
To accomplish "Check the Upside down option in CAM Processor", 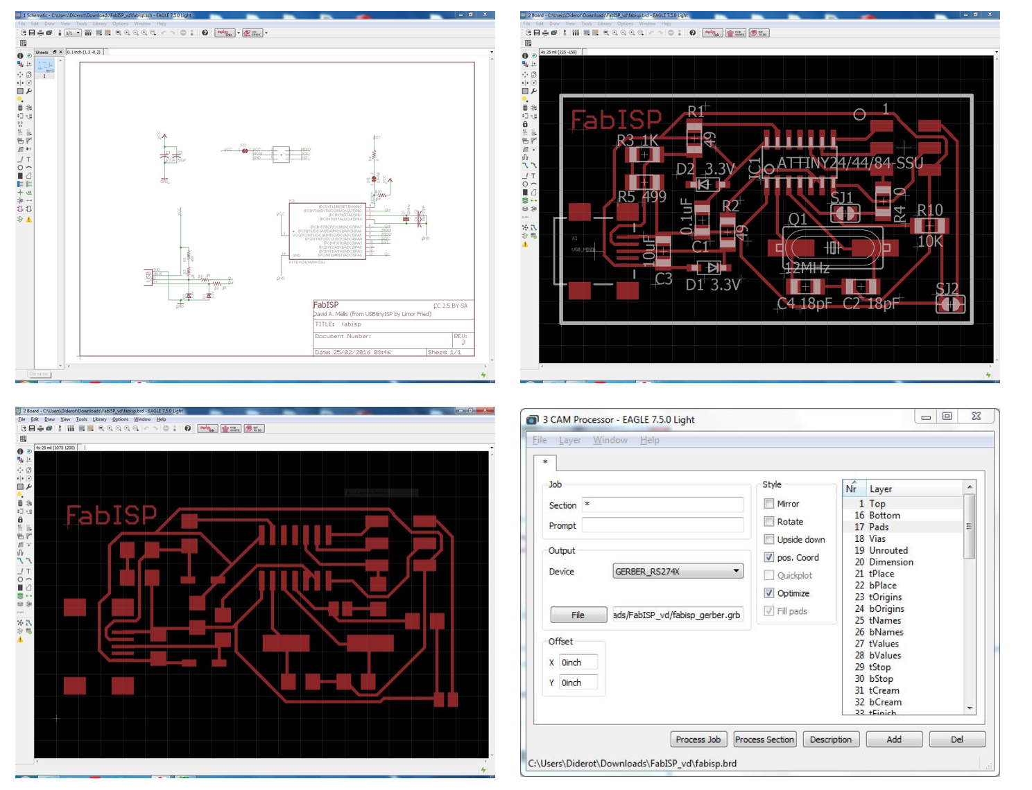I will tap(769, 540).
